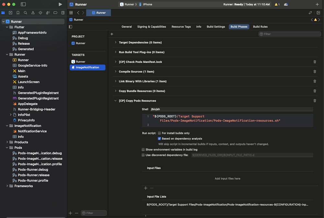Toggle the navigator sidebar button
This screenshot has width=324, height=218.
[23, 4]
